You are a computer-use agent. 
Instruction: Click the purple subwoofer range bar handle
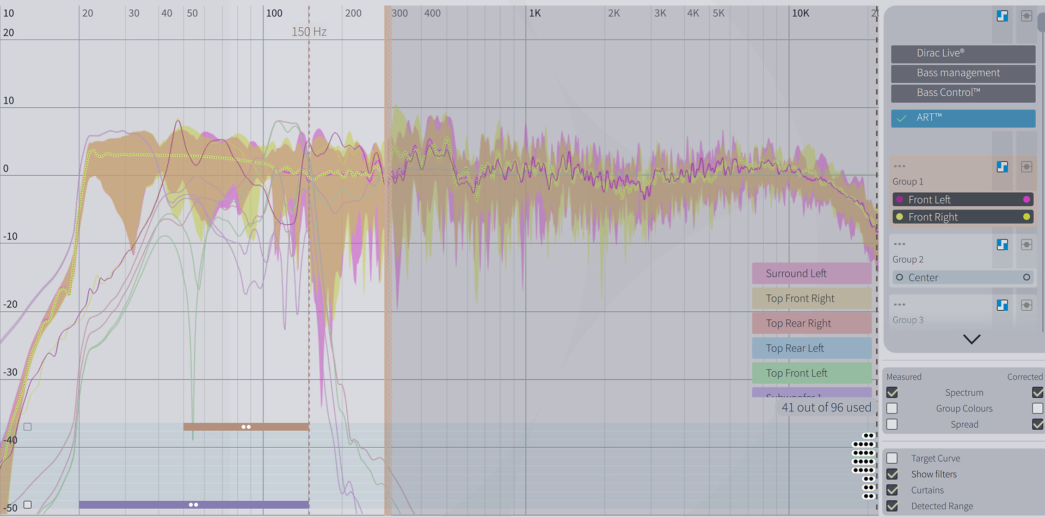(x=193, y=505)
